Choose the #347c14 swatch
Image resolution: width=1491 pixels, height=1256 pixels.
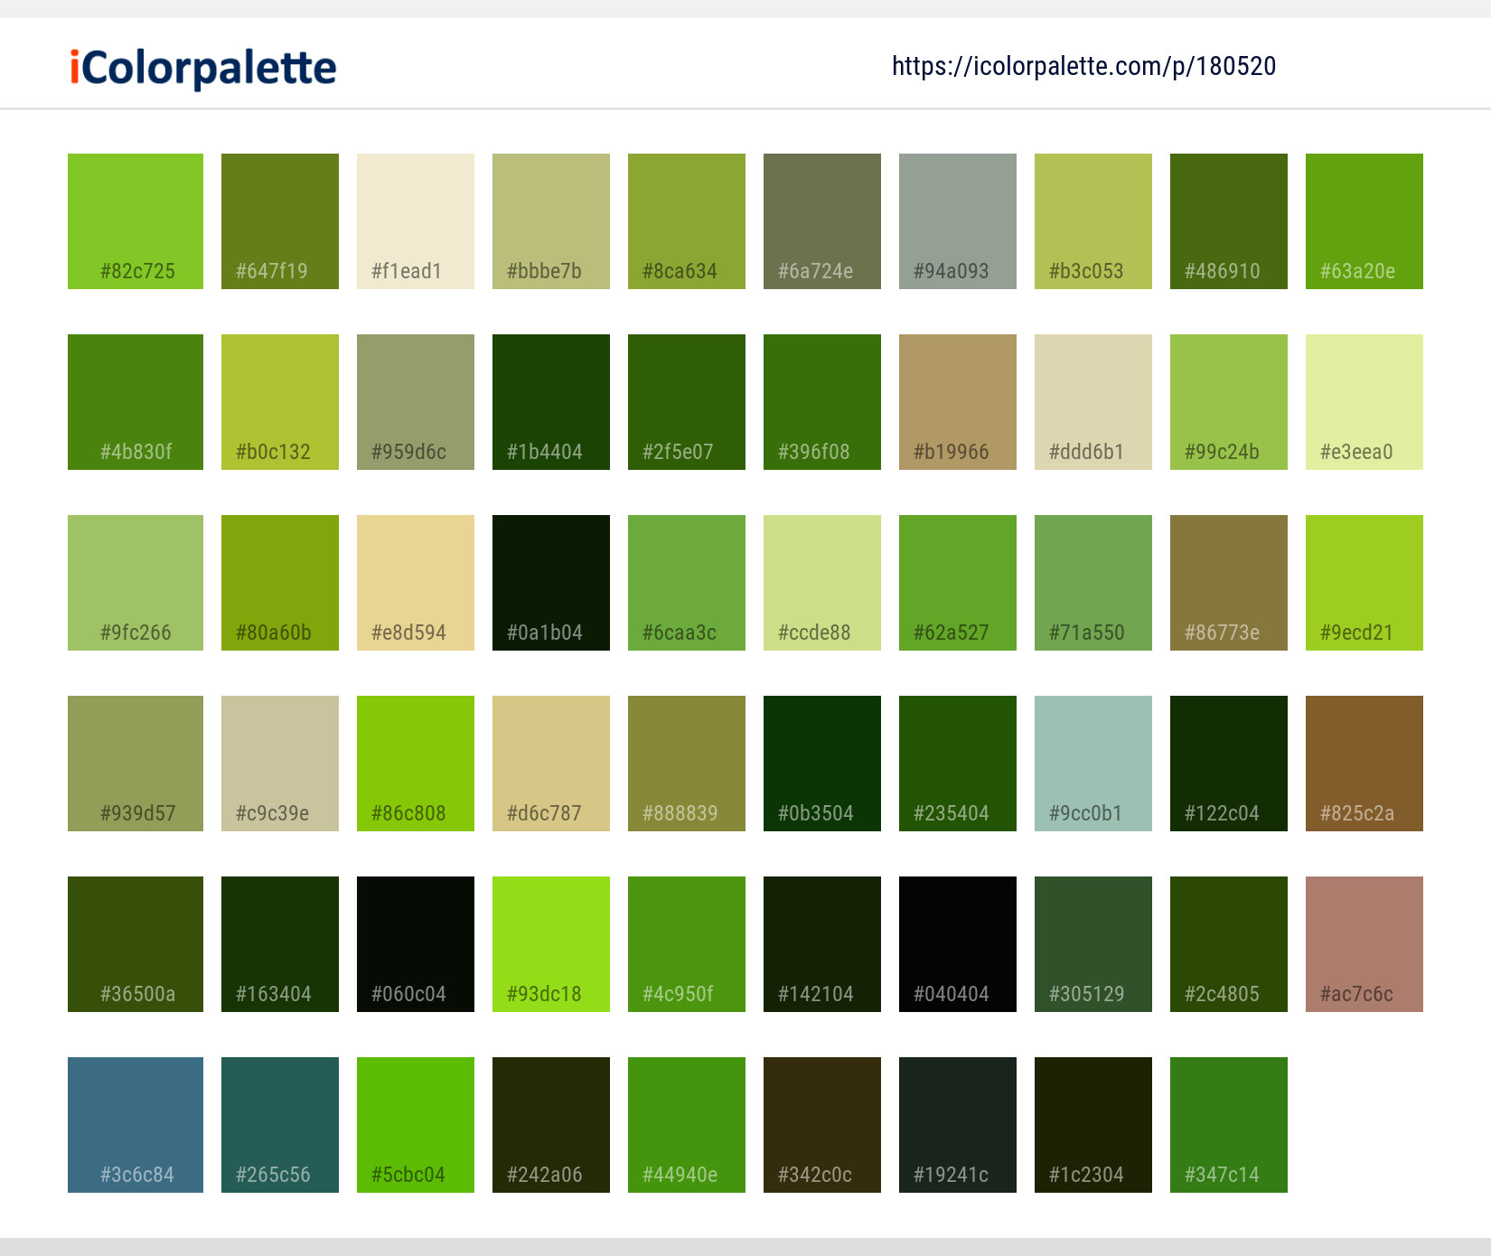point(1229,1125)
